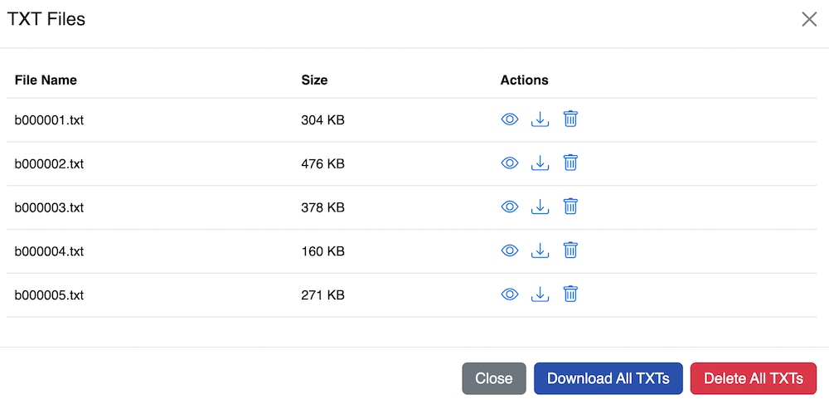Trash the b000005.txt file

click(570, 294)
